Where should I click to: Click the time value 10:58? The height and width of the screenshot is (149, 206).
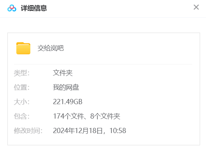(x=118, y=131)
